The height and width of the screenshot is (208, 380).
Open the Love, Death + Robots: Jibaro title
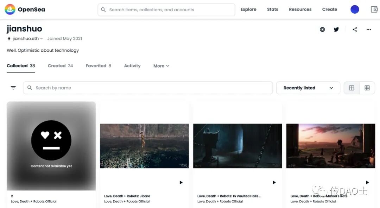[127, 196]
